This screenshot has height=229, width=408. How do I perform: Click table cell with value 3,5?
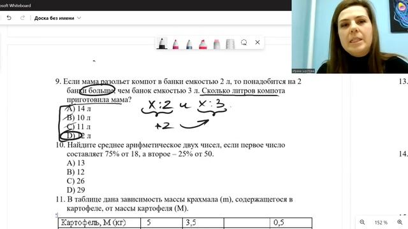(203, 223)
